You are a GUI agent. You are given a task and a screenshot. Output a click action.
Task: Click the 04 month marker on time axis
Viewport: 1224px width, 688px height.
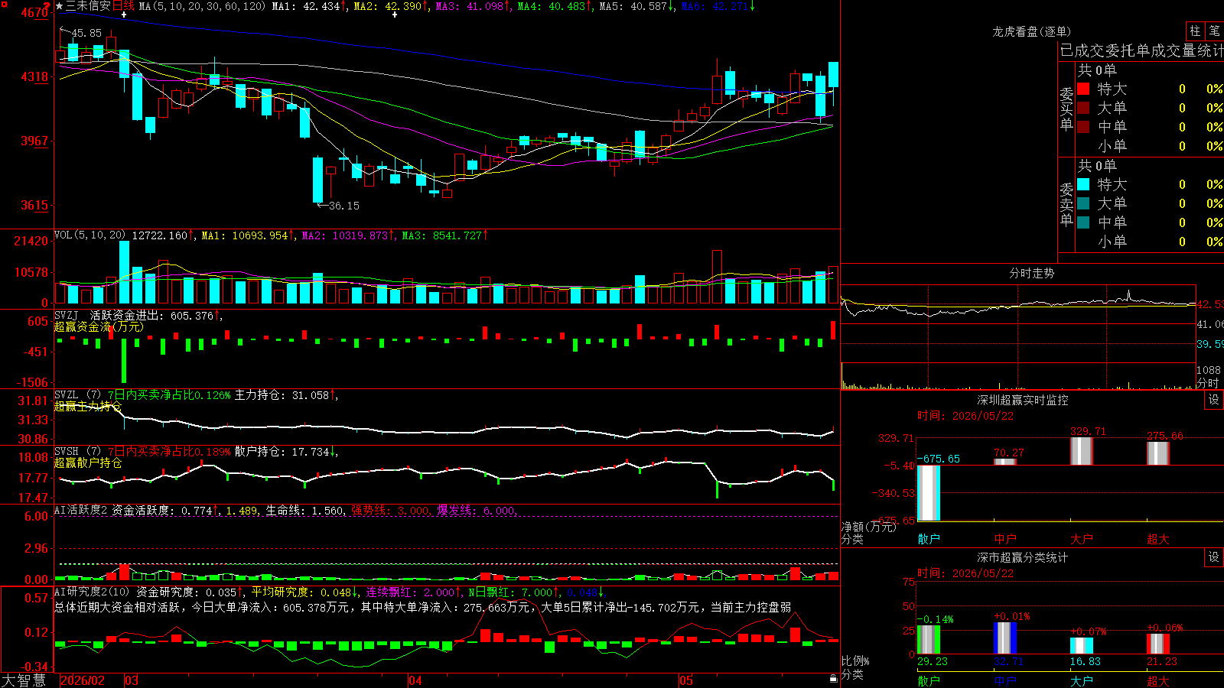click(415, 680)
